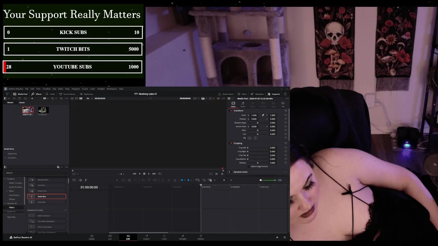
Task: Switch to the Fusion page tab
Action: 146,237
